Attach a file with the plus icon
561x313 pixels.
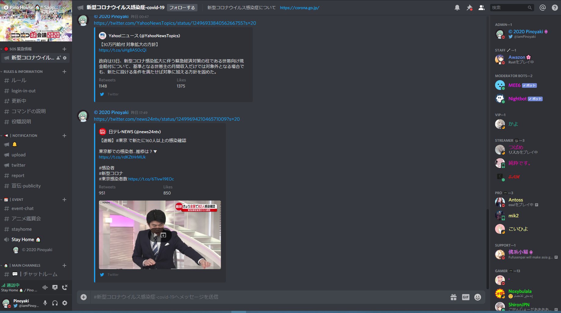point(83,297)
